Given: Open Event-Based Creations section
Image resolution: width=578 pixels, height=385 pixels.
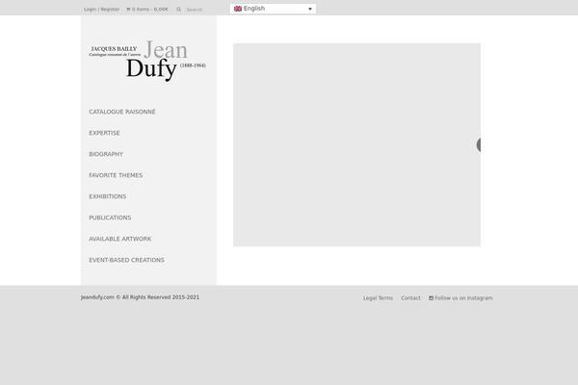Looking at the screenshot, I should tap(126, 260).
